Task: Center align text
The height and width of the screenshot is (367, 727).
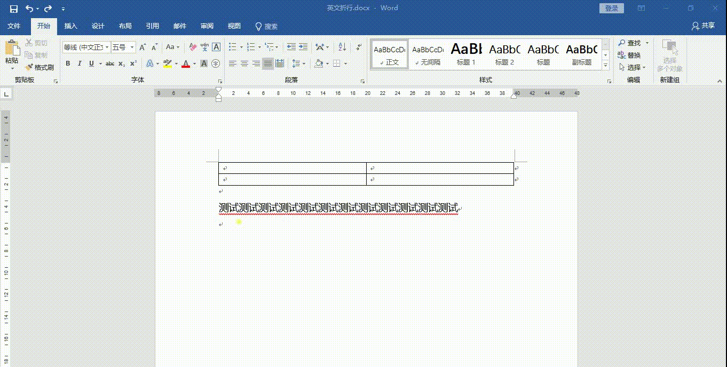Action: click(x=244, y=63)
